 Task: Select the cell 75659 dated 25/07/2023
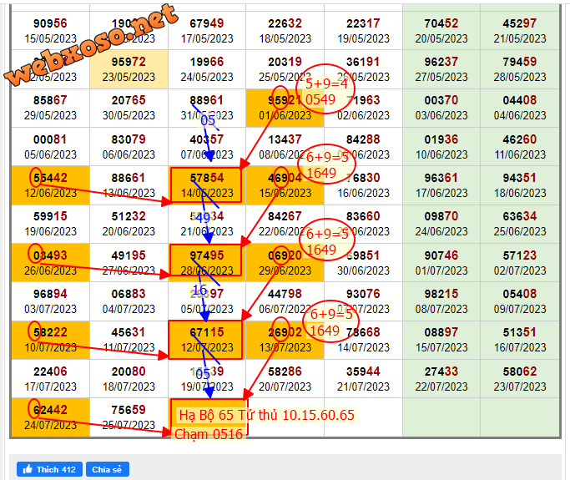click(129, 417)
